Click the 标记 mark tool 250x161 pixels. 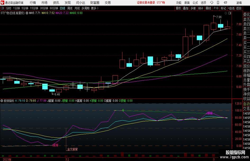(x=223, y=8)
